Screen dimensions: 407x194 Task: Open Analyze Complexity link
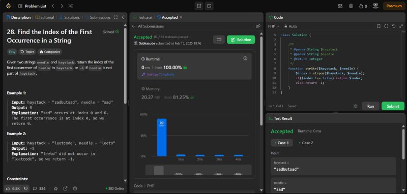158,74
